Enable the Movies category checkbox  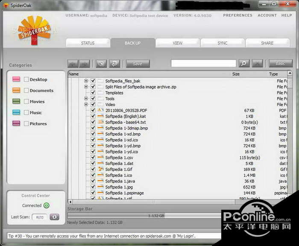26,102
